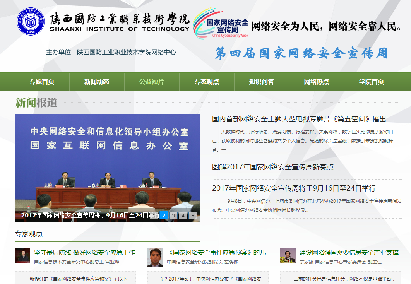Open 图解2017年国家网络安全宣传周新亮点 article
The width and height of the screenshot is (411, 284).
(272, 167)
